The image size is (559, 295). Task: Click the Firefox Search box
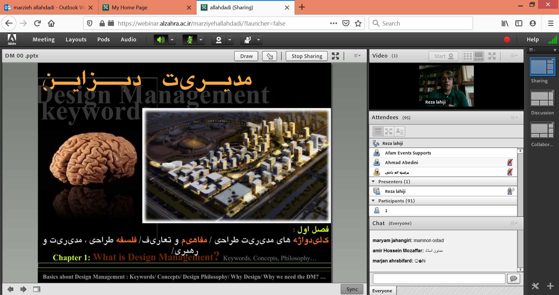pos(421,23)
